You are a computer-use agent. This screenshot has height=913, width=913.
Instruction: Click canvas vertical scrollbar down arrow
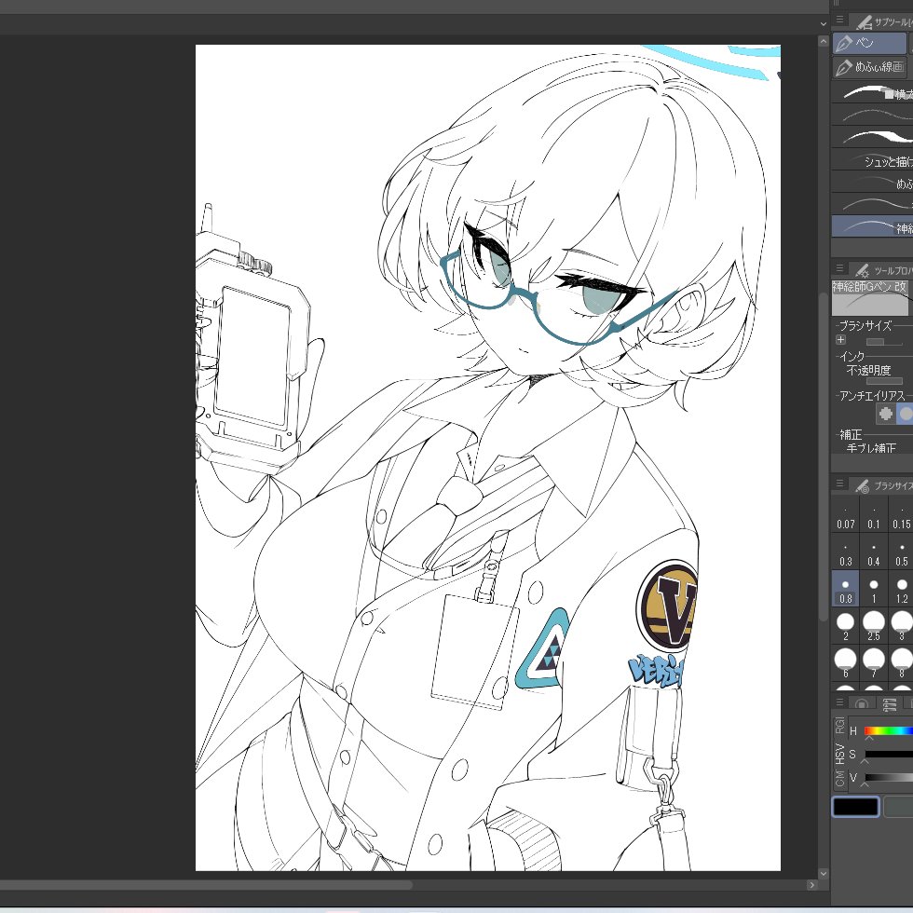tap(823, 874)
